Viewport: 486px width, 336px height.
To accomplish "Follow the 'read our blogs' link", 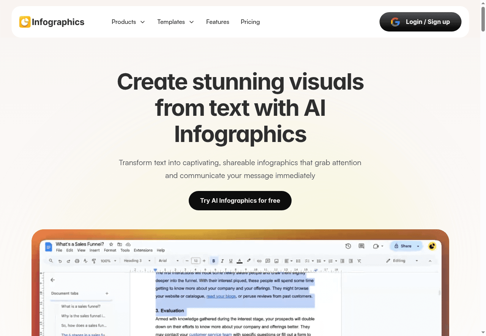I will pyautogui.click(x=221, y=296).
